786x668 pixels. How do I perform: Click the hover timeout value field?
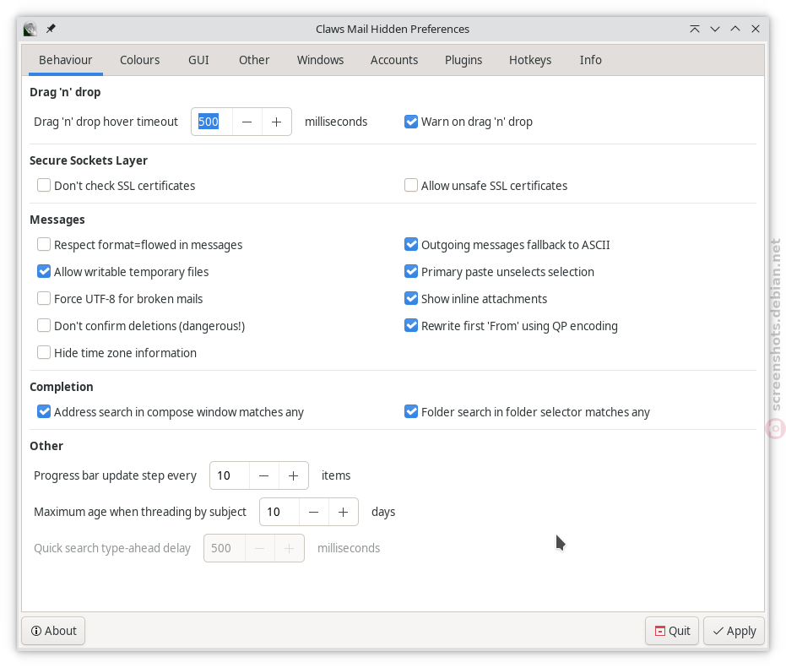point(212,122)
